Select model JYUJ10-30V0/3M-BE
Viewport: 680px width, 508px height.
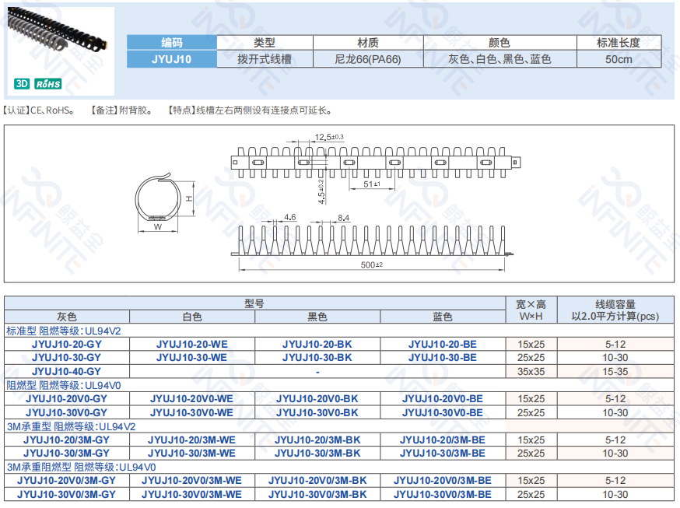click(x=442, y=494)
